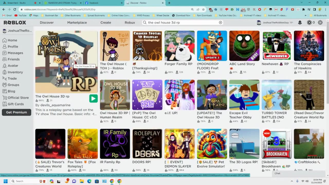Image resolution: width=329 pixels, height=185 pixels.
Task: Click the taskbar Search box
Action: coord(29,181)
